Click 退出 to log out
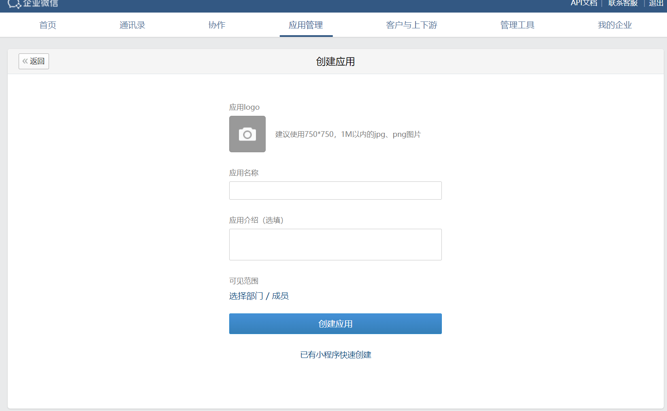Viewport: 667px width, 411px height. pyautogui.click(x=655, y=3)
